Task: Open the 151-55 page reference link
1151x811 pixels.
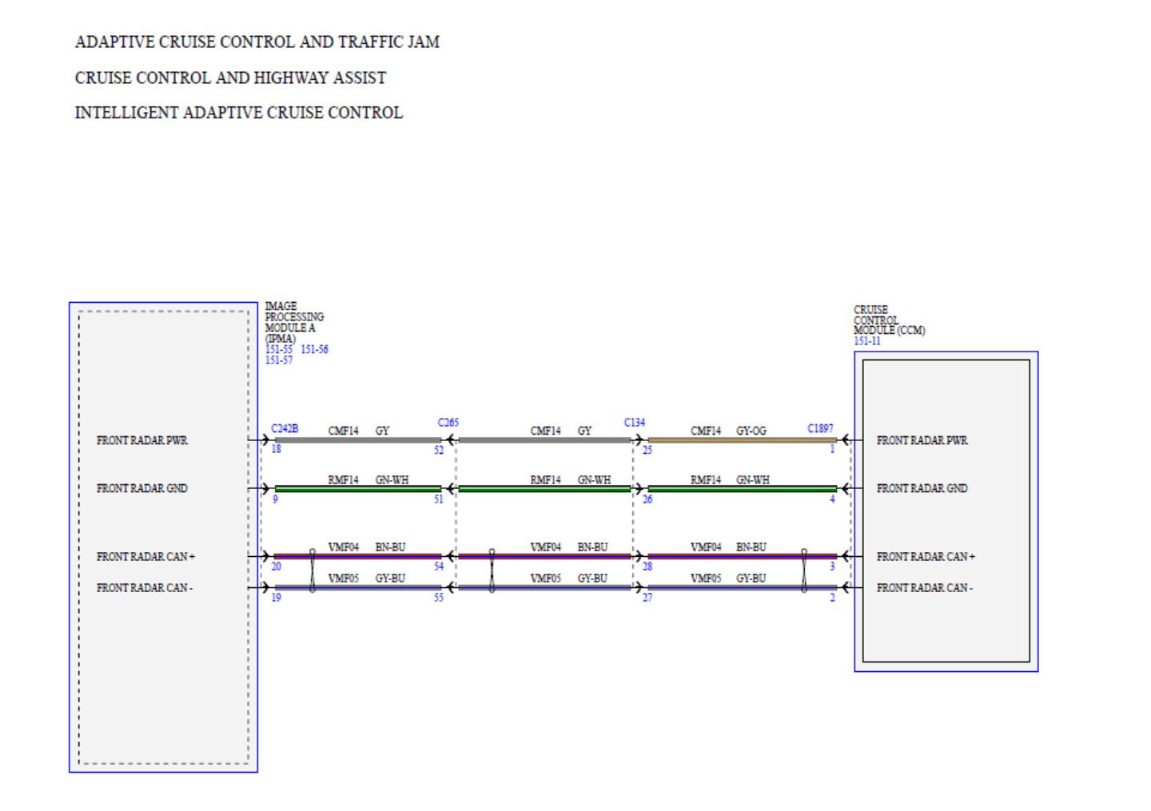Action: pos(279,349)
